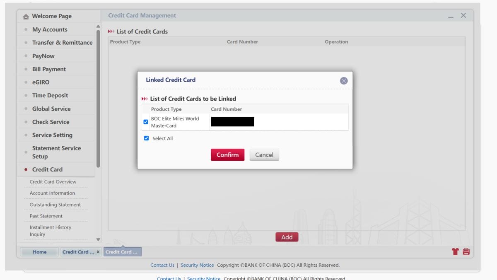Close the Credit Card Management panel

point(463,15)
